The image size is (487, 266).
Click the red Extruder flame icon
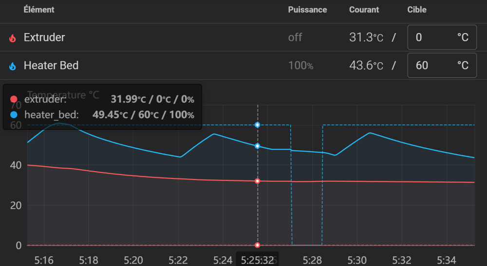tap(13, 38)
